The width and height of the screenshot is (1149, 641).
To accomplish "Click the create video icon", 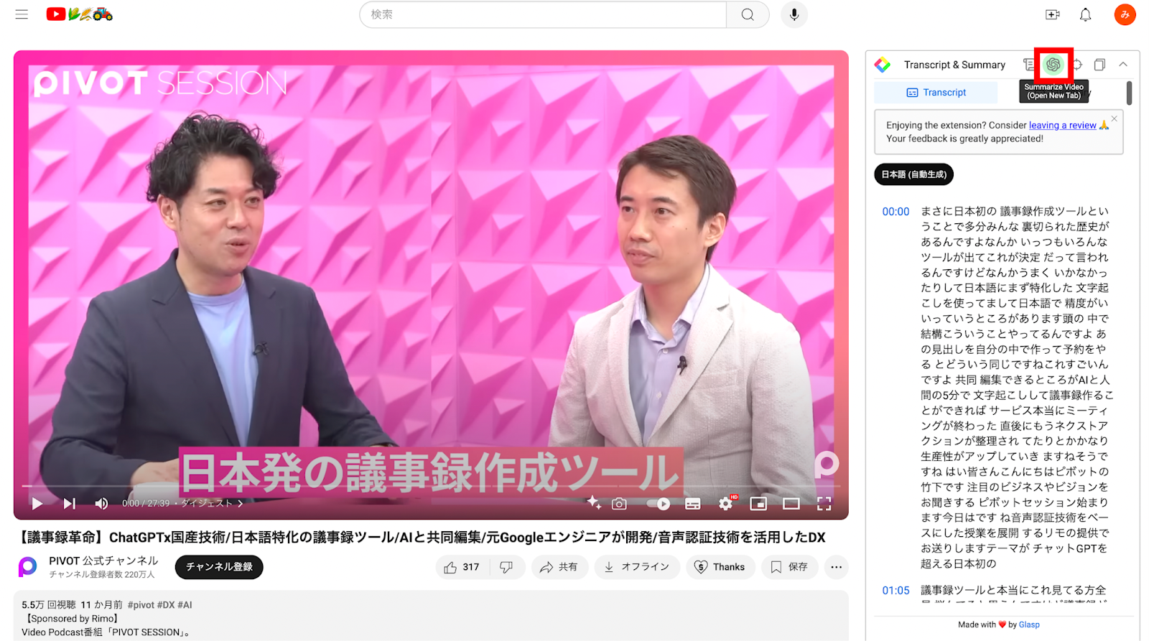I will [x=1052, y=14].
